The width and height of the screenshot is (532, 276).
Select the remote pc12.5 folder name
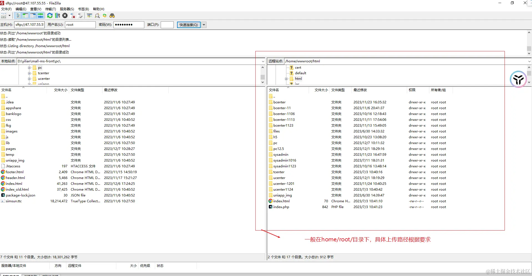click(x=279, y=149)
